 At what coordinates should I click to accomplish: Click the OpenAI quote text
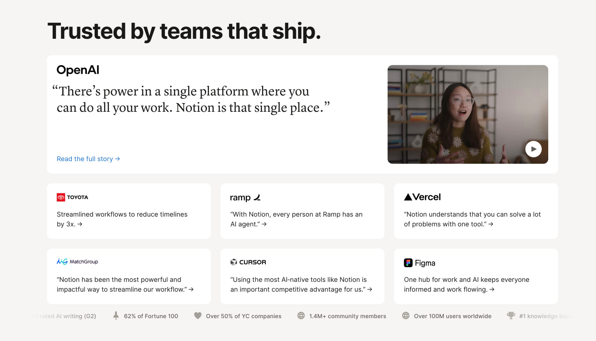(x=191, y=99)
